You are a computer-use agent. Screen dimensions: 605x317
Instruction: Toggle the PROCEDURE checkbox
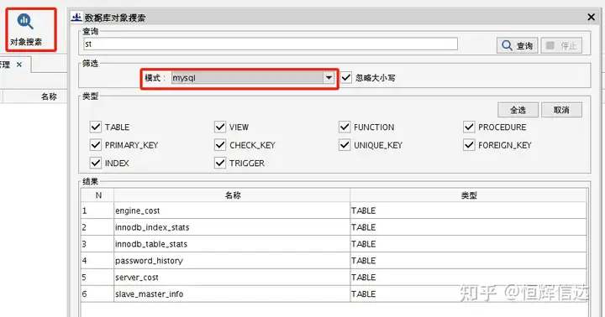469,127
